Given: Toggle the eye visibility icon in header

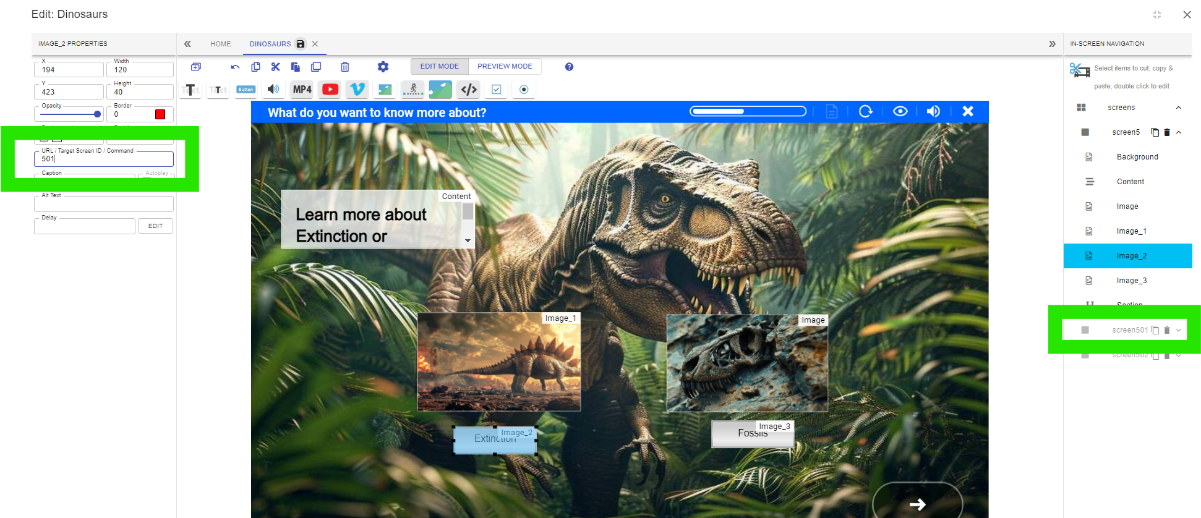Looking at the screenshot, I should [900, 111].
